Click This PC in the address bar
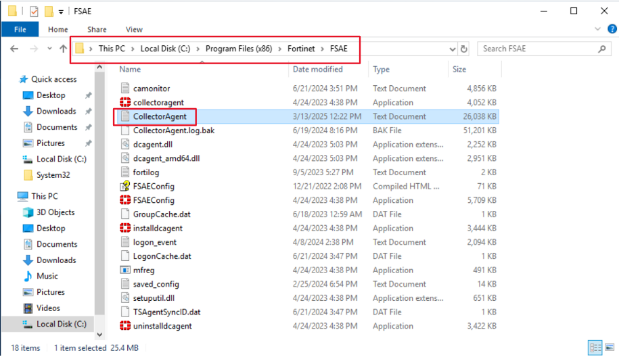The image size is (619, 357). coord(112,49)
